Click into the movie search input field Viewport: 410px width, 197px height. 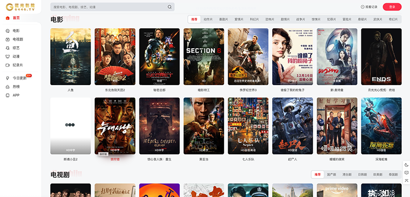coord(110,7)
